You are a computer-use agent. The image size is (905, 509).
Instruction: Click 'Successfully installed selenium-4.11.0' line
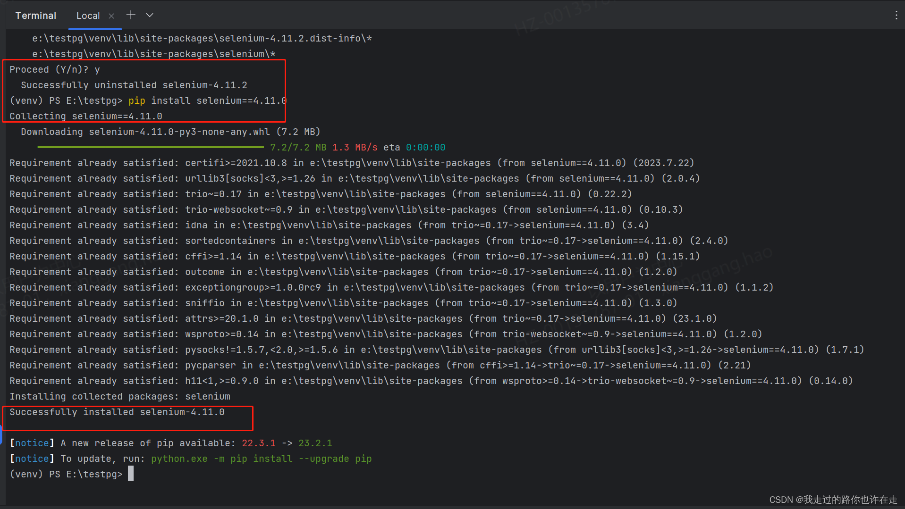(x=117, y=412)
